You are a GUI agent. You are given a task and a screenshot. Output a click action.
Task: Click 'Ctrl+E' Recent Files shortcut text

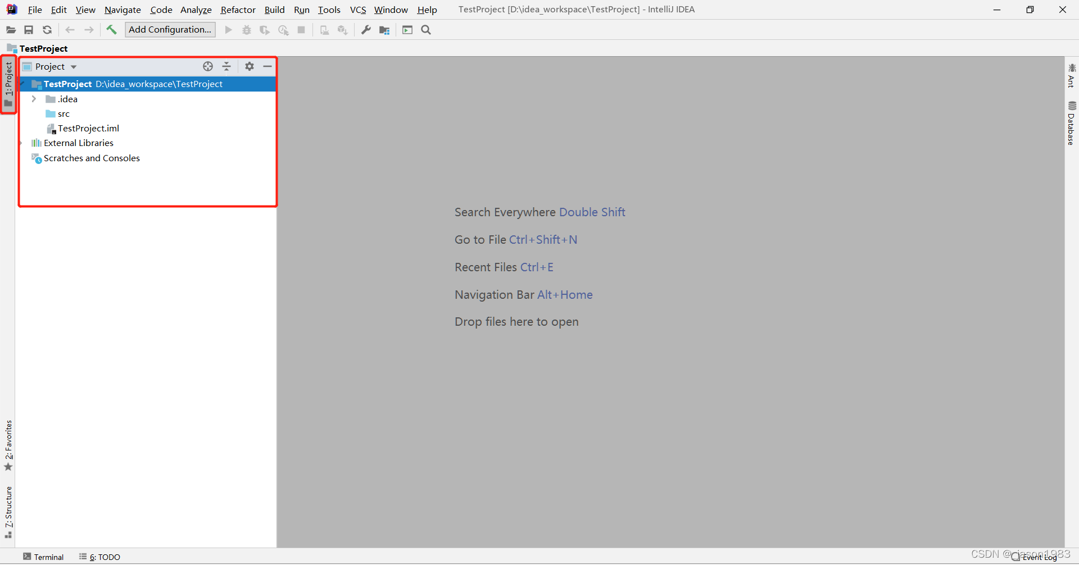click(x=537, y=267)
